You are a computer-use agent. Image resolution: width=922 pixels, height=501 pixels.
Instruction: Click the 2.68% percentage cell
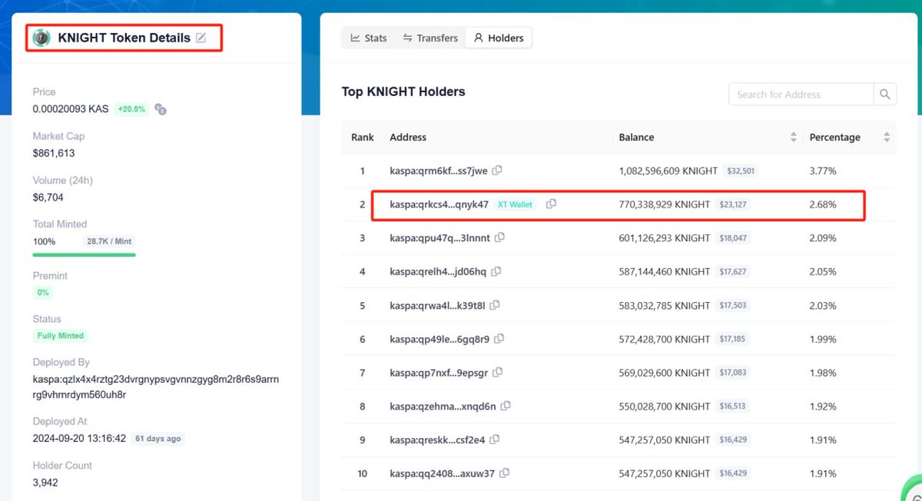(823, 204)
